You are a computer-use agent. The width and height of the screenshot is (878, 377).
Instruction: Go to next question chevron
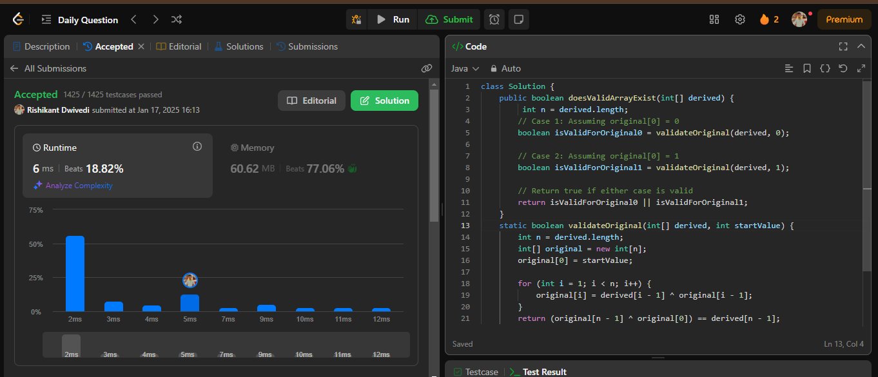pyautogui.click(x=155, y=19)
